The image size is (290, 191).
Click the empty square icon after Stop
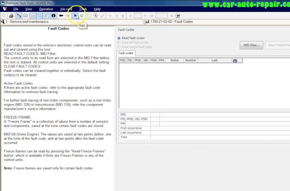pyautogui.click(x=89, y=16)
